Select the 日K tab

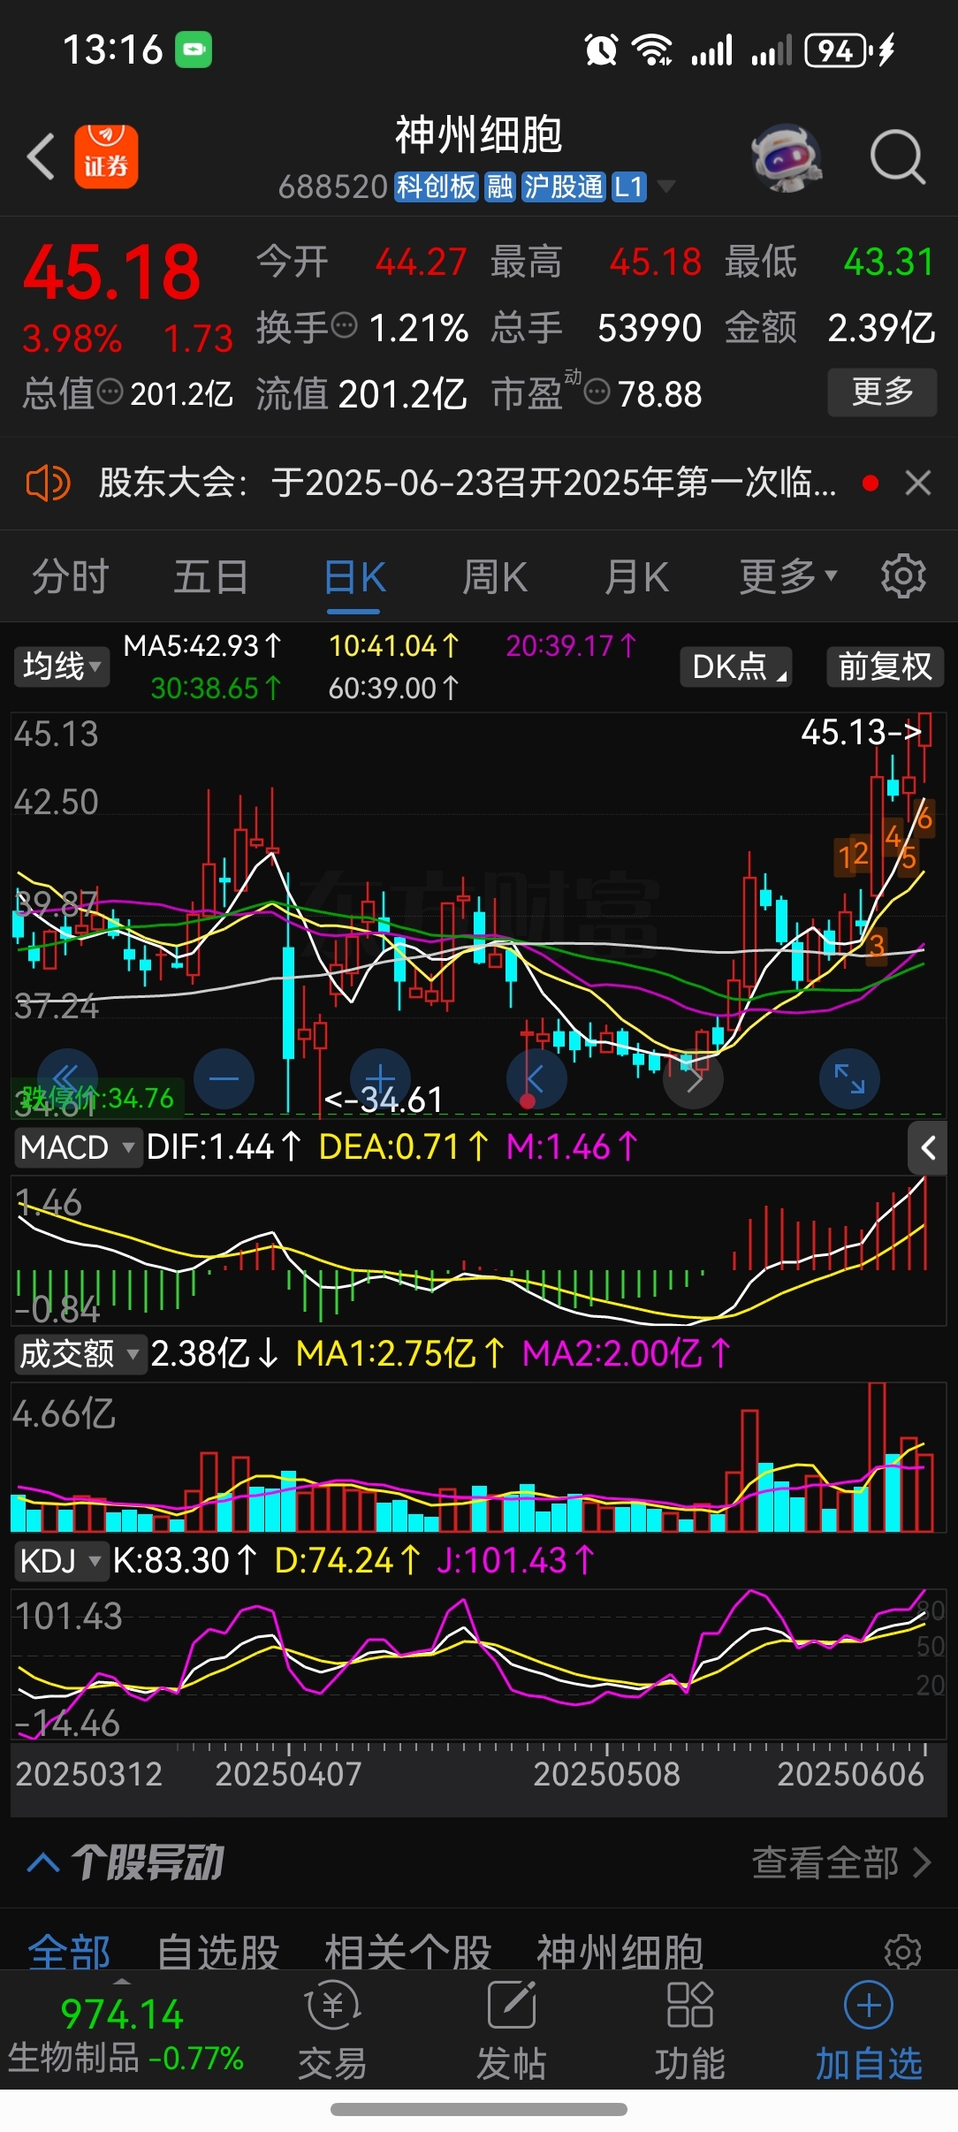pos(354,578)
